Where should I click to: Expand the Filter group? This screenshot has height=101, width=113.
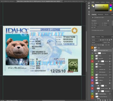tap(96, 86)
